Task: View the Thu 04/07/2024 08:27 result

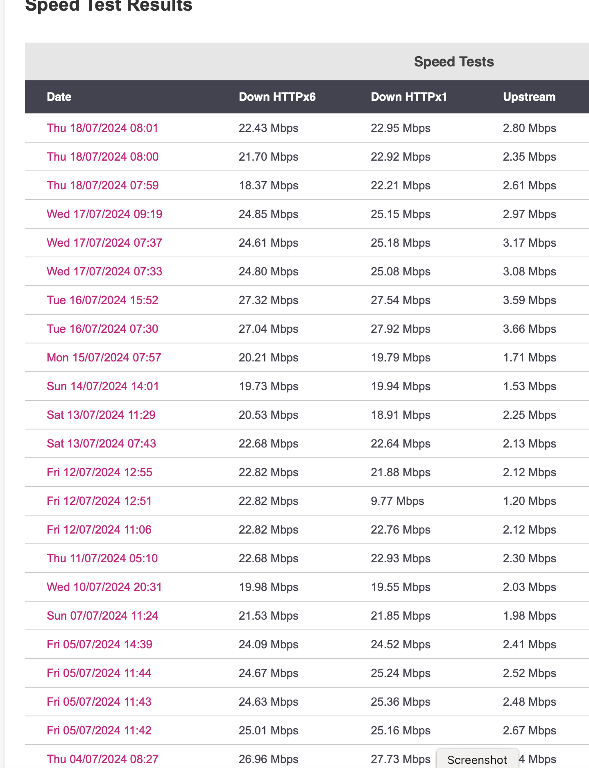Action: point(102,759)
